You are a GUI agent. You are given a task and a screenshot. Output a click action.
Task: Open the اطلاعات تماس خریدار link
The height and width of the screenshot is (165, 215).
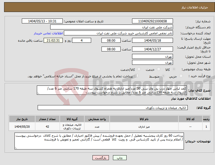pos(48,33)
